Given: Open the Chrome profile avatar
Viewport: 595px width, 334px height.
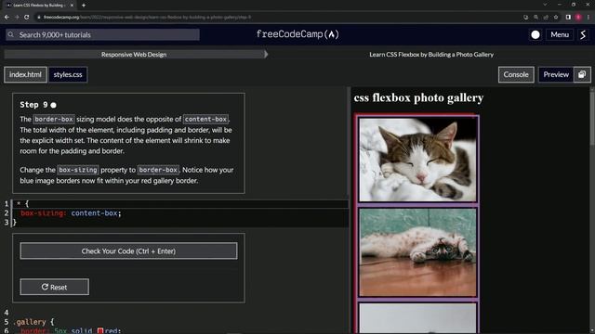Looking at the screenshot, I should click(x=578, y=17).
